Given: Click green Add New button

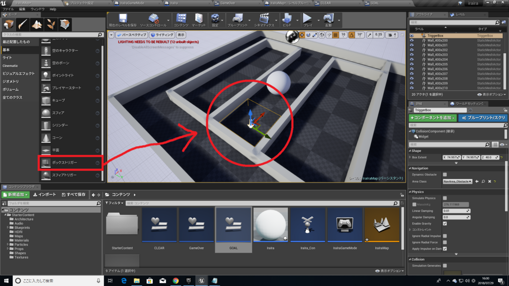Looking at the screenshot, I should tap(15, 195).
